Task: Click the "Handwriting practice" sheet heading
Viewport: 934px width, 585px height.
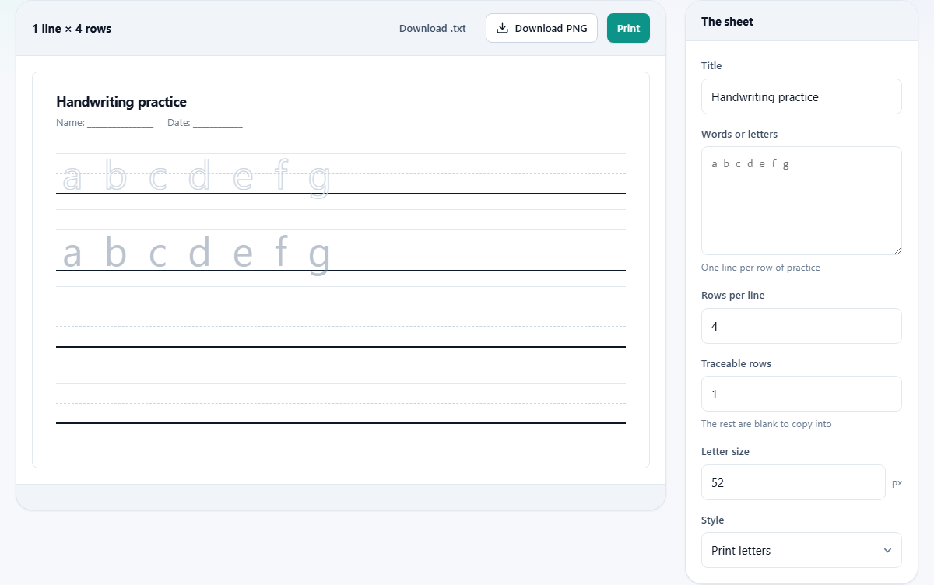Action: coord(121,102)
